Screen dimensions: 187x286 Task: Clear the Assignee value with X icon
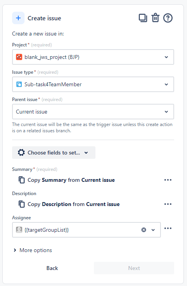click(x=144, y=230)
